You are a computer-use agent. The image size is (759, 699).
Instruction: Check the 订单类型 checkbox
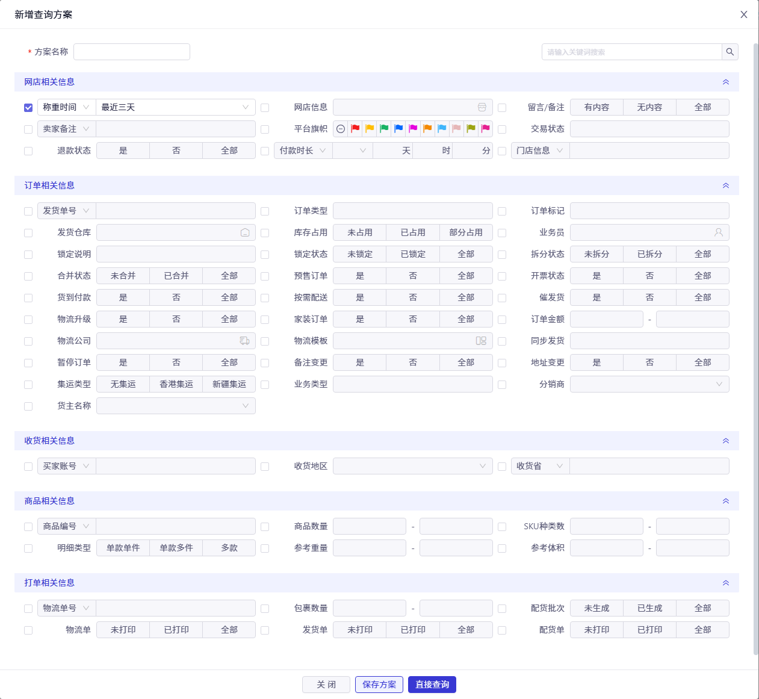[265, 211]
